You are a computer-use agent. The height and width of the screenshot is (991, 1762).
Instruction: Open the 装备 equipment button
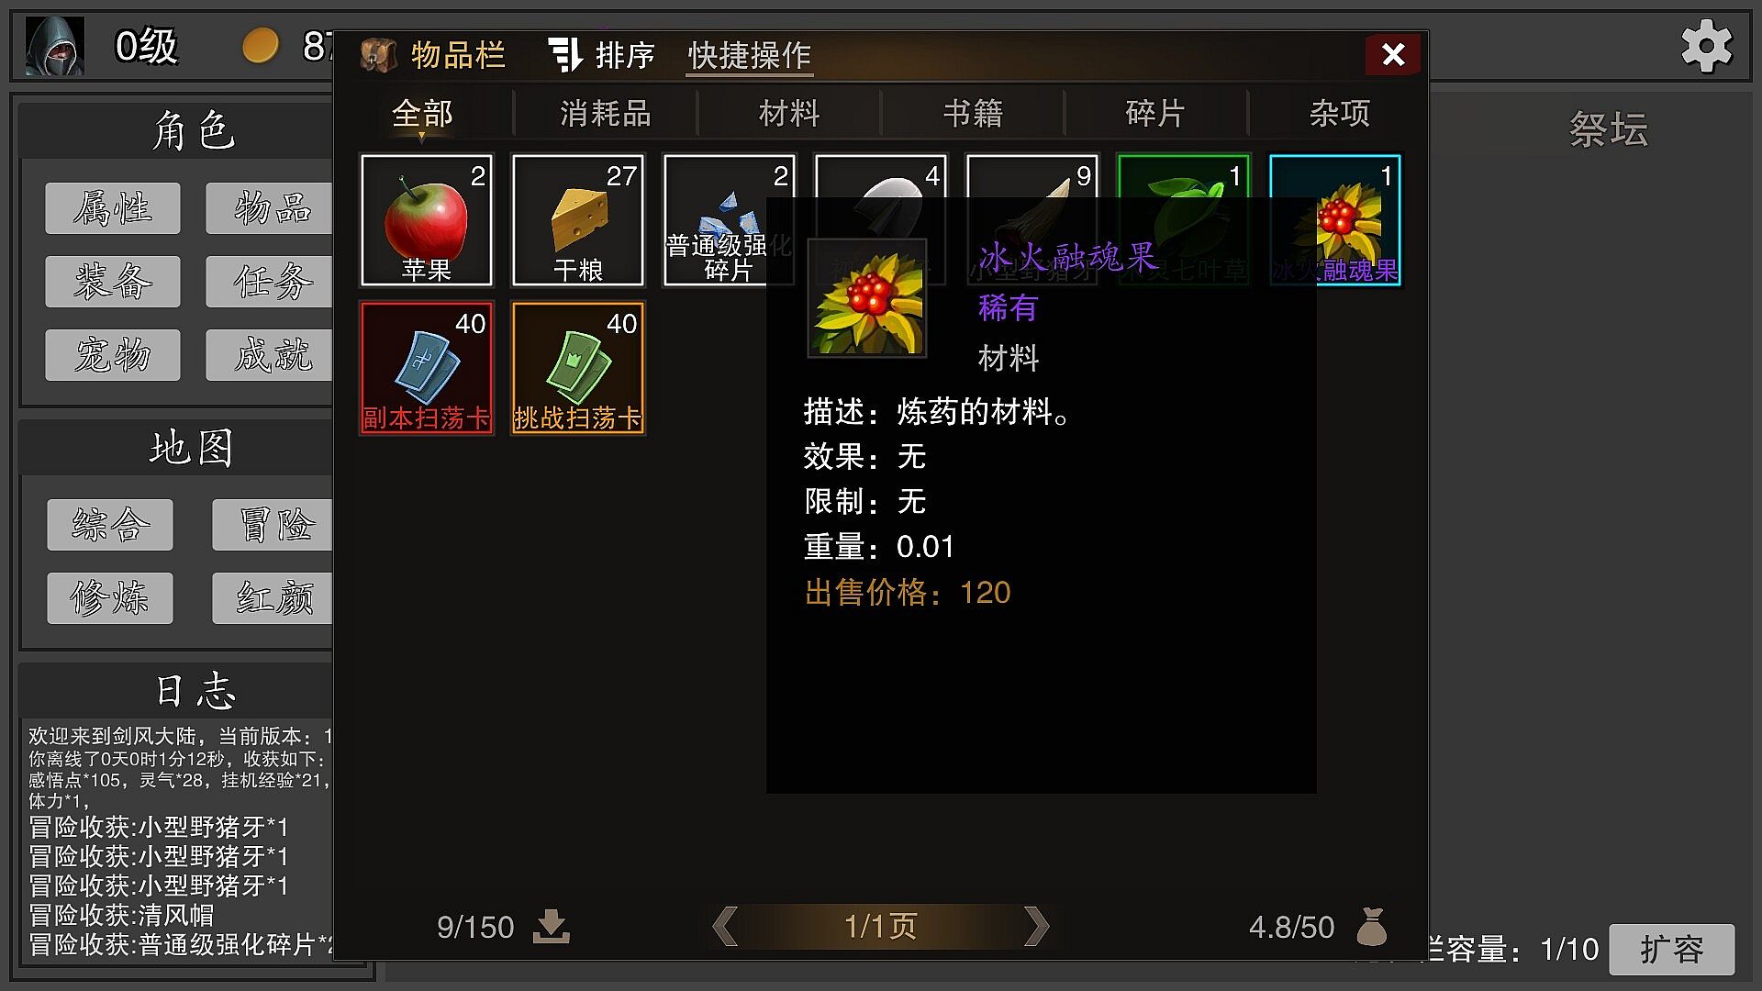pyautogui.click(x=113, y=281)
